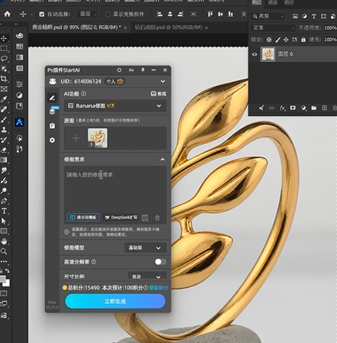Select the Path Selection arrow tool
The height and width of the screenshot is (343, 337).
point(4,221)
